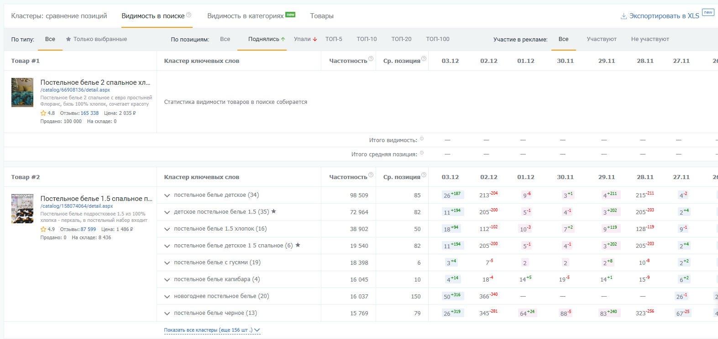
Task: Click star icon on детское постельное белье 1.5
Action: tap(274, 211)
